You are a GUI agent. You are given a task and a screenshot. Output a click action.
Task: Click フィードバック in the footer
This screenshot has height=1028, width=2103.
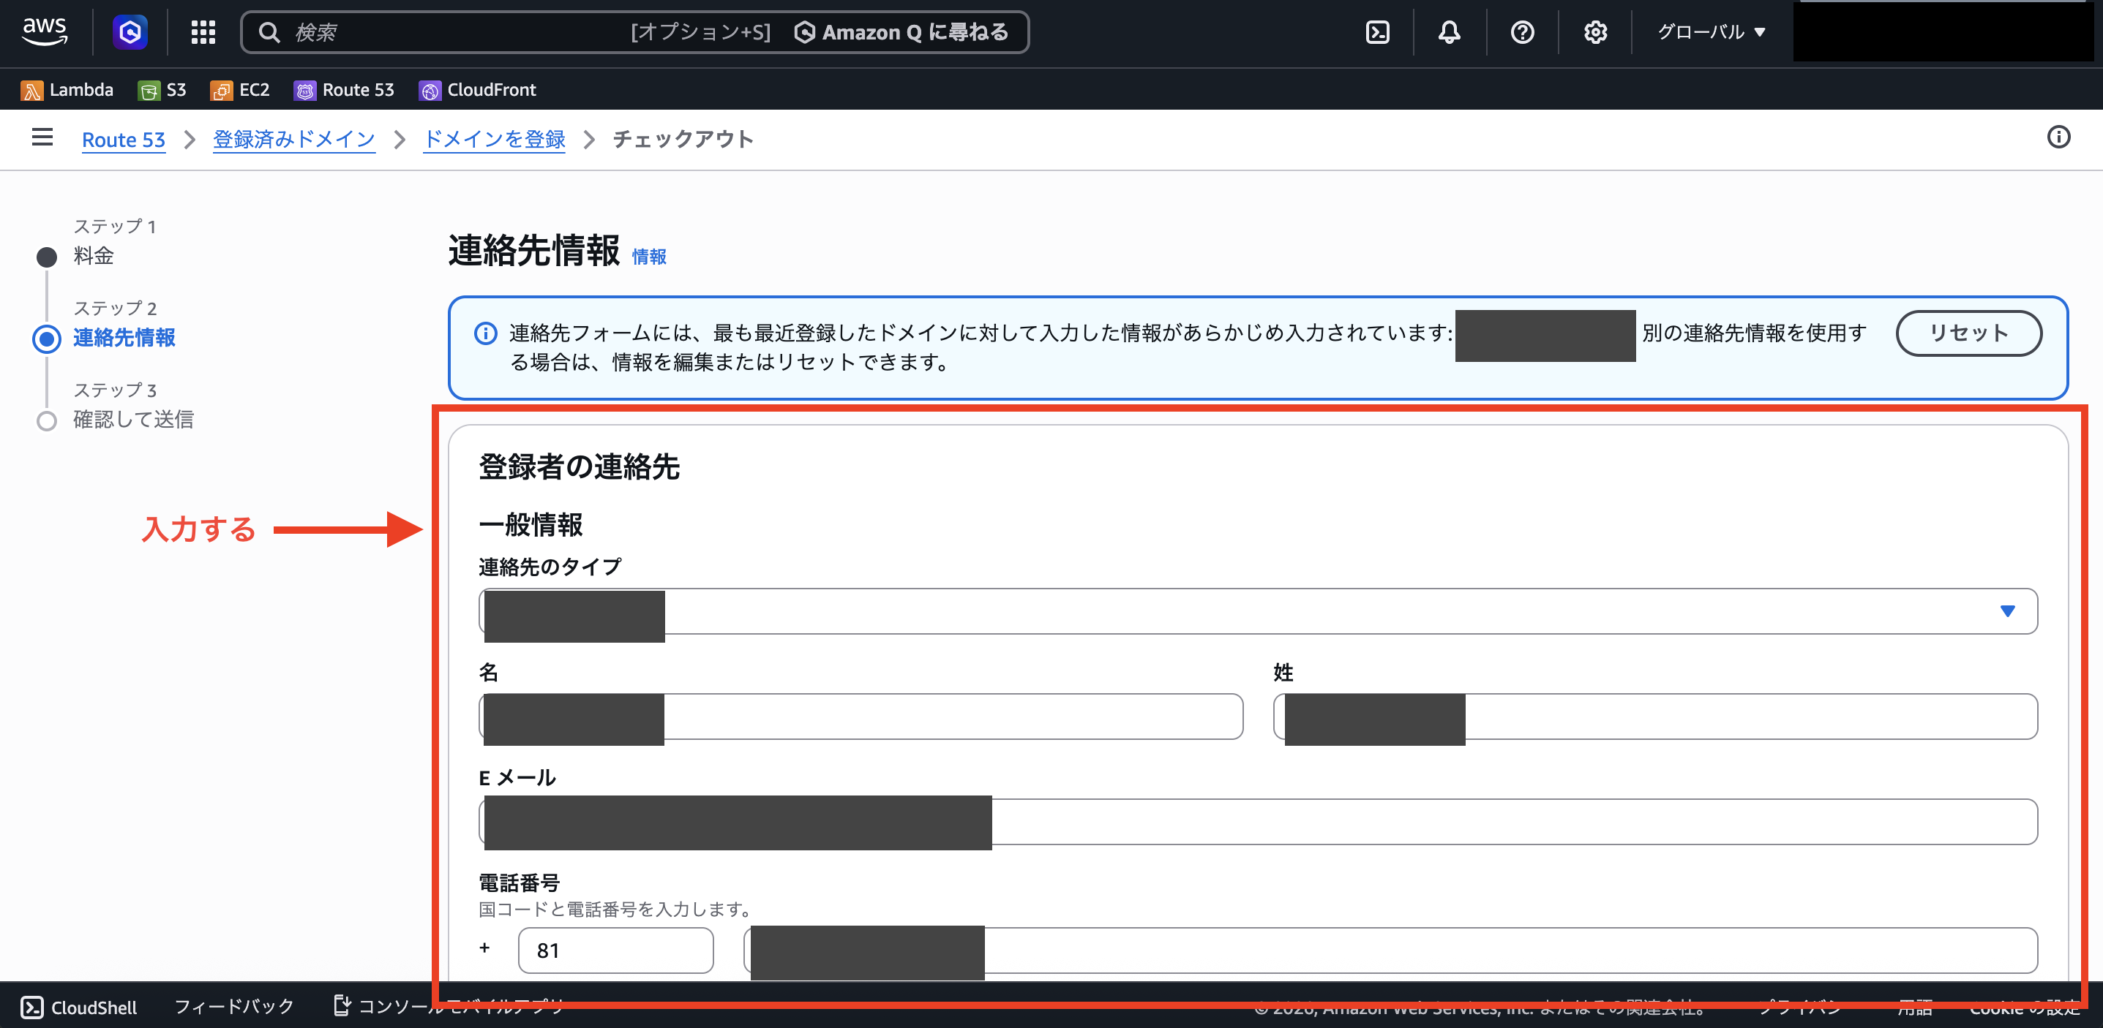[234, 1007]
